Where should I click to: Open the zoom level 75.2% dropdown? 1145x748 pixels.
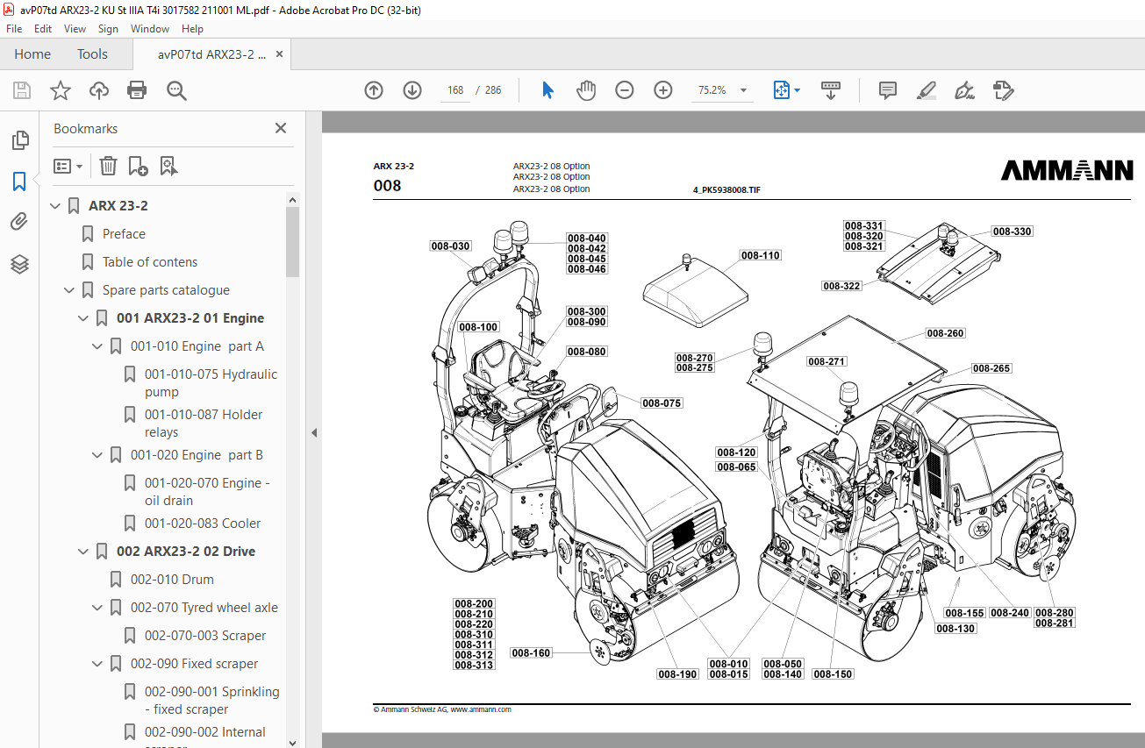743,90
